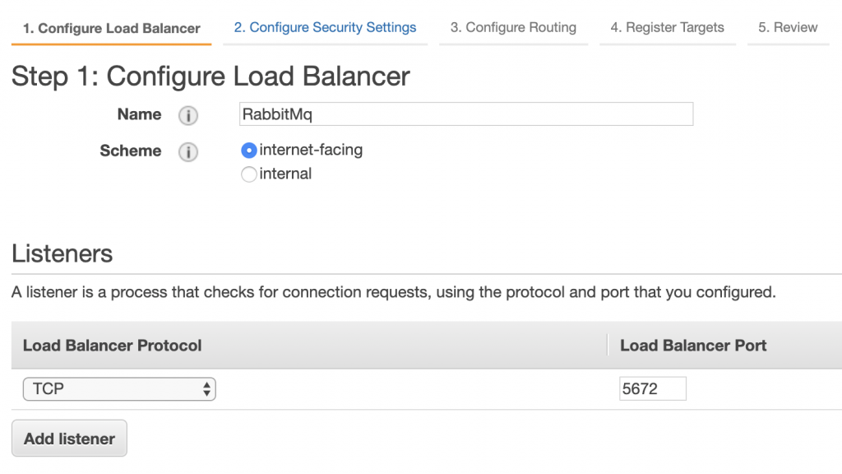Click the Listeners section heading

point(62,253)
